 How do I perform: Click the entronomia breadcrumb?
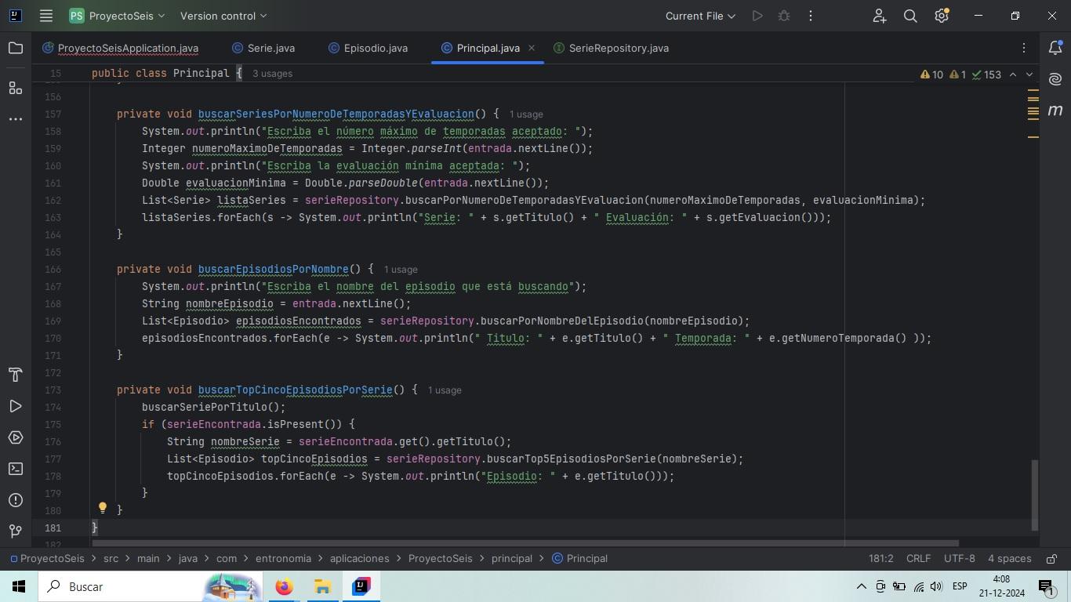[x=283, y=559]
